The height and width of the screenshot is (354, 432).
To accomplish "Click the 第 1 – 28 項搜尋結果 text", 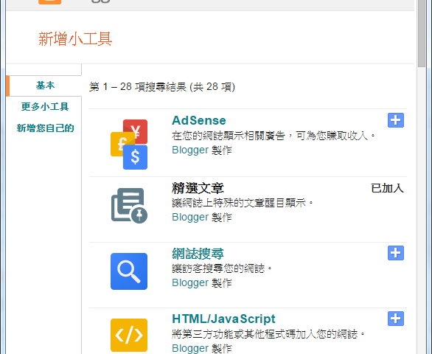I will click(162, 87).
